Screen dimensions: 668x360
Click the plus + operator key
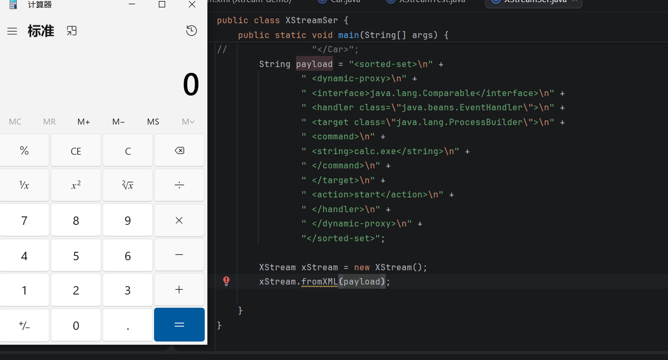[179, 290]
